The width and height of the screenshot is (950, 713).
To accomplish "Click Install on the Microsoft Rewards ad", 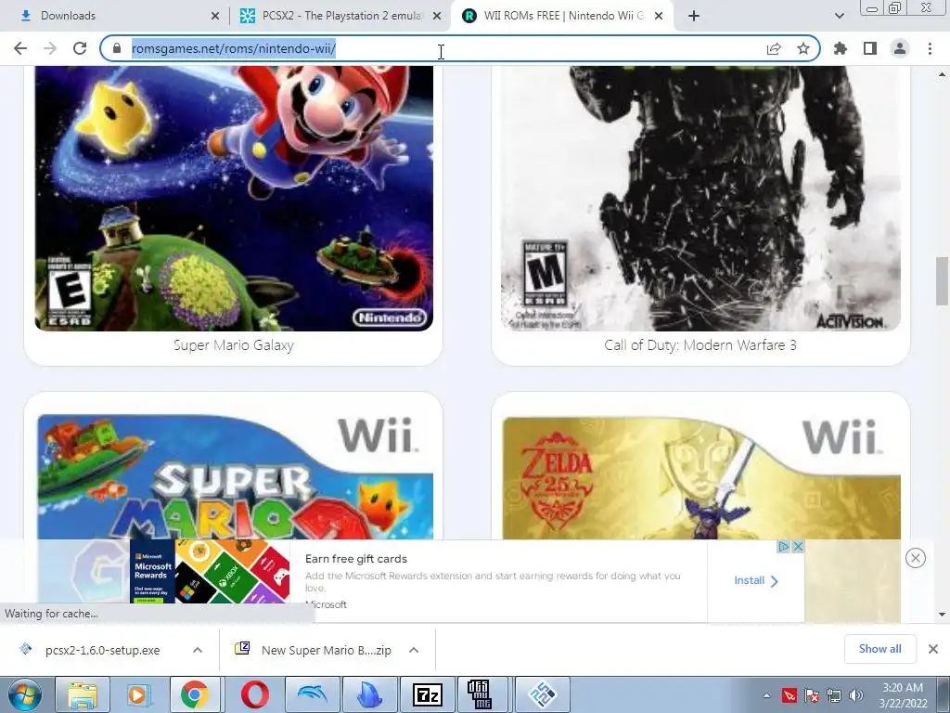I will click(x=755, y=581).
